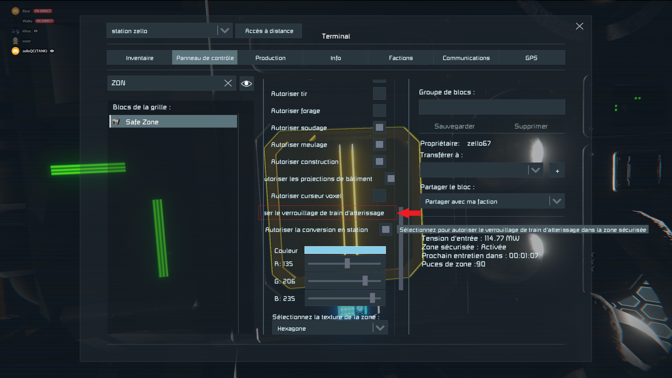Open station zello grid dropdown
The height and width of the screenshot is (378, 672).
[169, 31]
